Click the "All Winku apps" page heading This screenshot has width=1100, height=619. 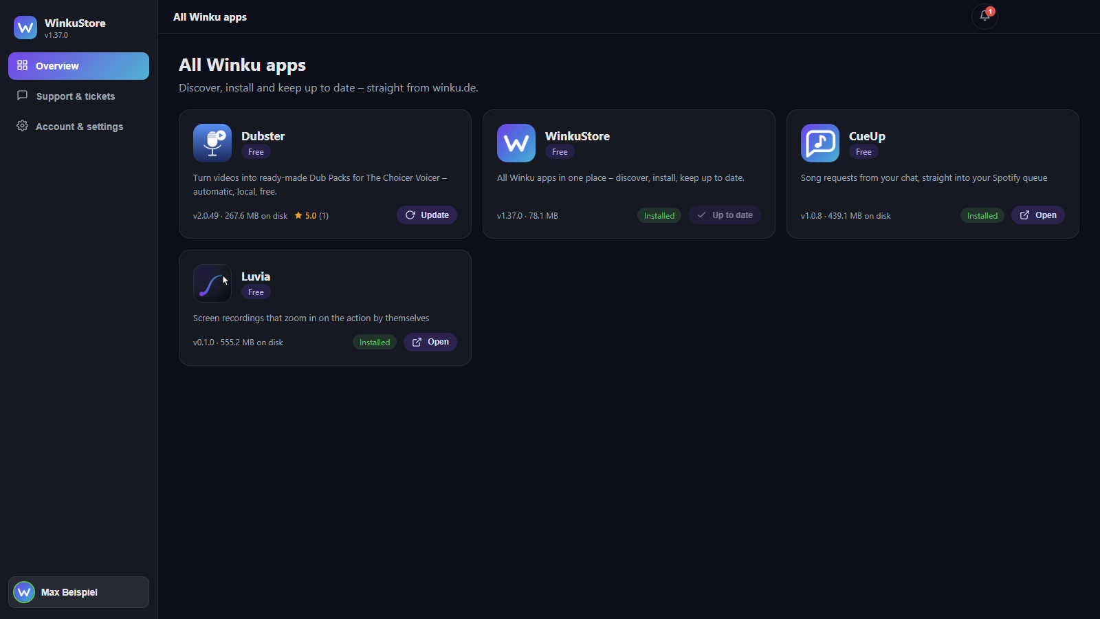point(242,65)
